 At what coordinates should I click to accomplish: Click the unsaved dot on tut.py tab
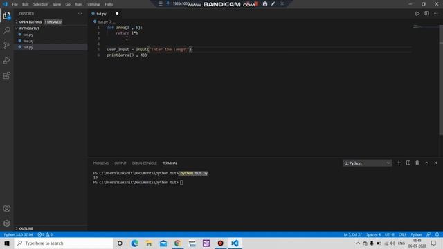click(117, 14)
